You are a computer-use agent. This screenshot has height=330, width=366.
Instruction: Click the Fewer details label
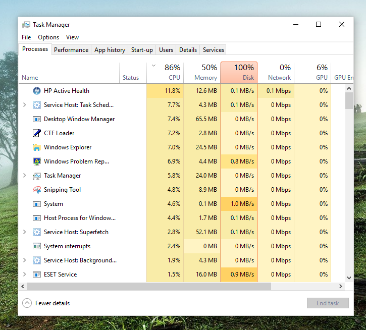coord(53,303)
